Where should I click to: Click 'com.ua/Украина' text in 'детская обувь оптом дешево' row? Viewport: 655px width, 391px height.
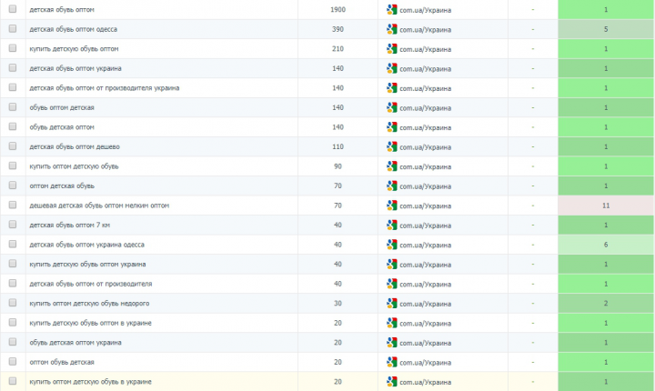coord(425,147)
